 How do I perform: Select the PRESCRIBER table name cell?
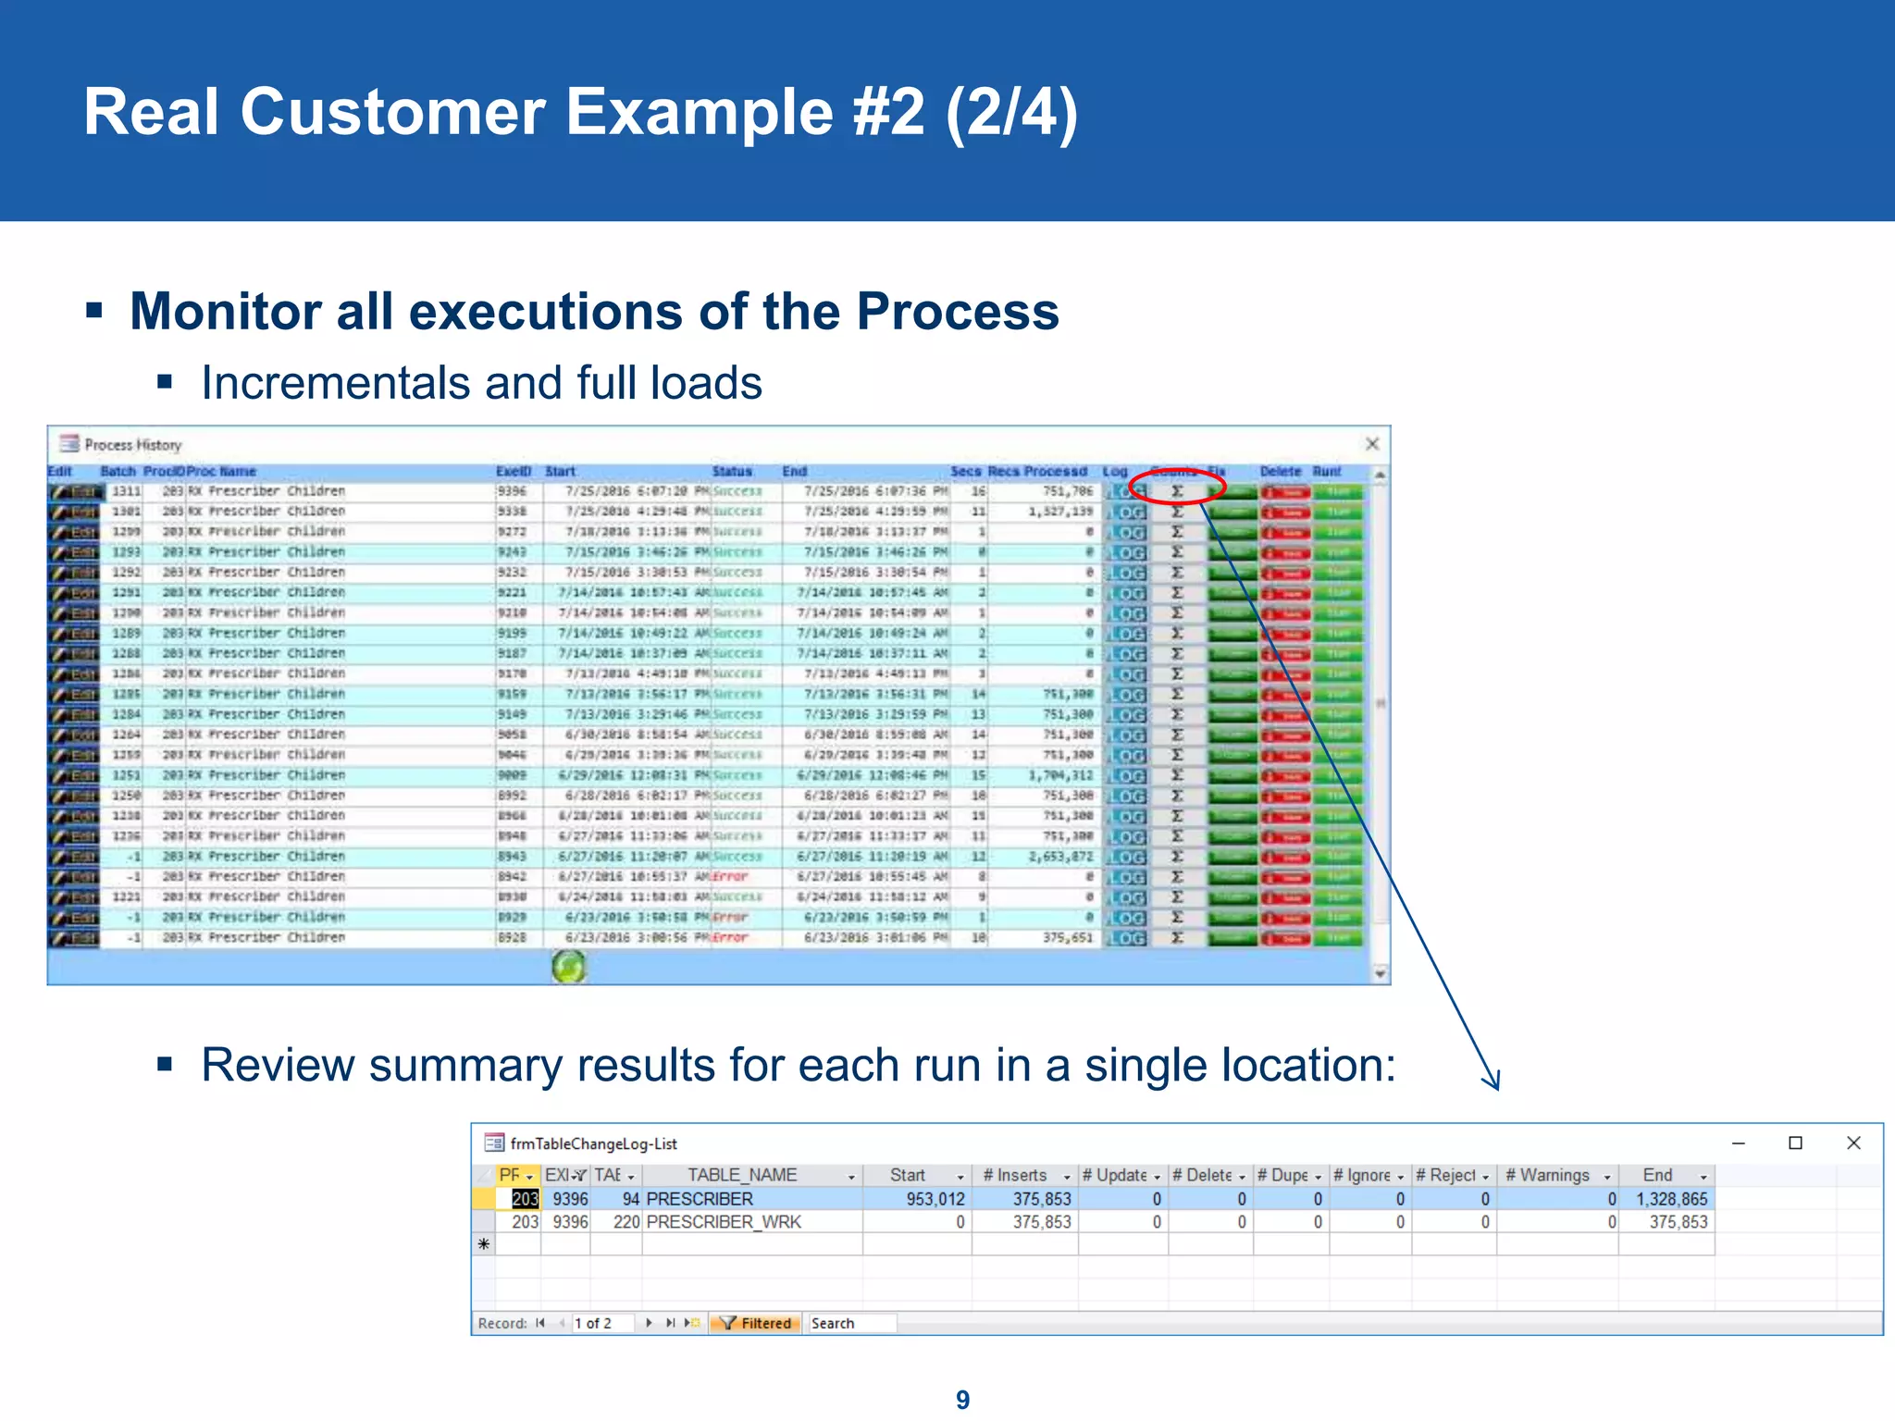752,1199
